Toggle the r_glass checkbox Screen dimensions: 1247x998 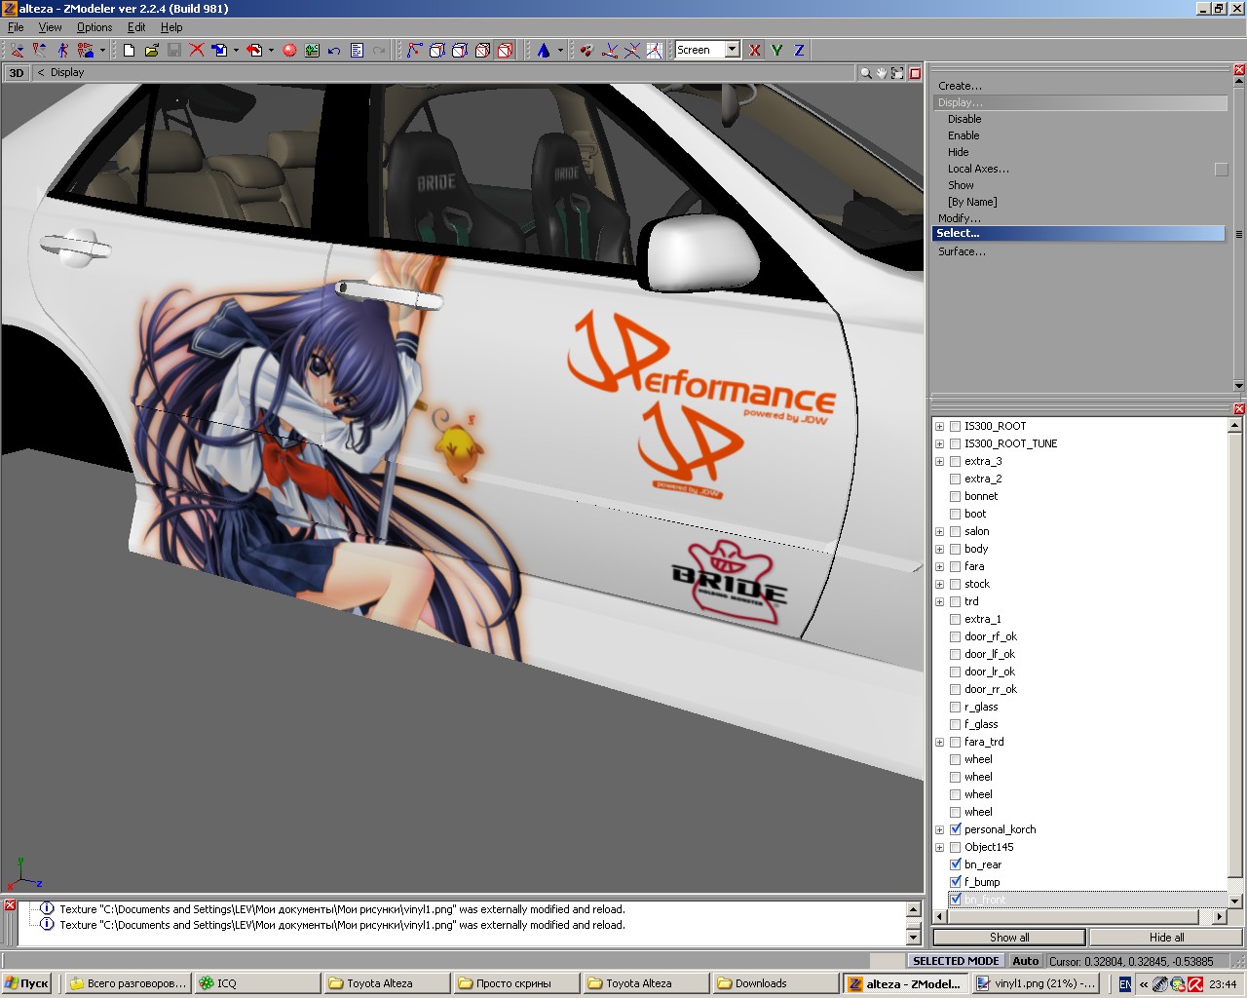click(x=955, y=707)
